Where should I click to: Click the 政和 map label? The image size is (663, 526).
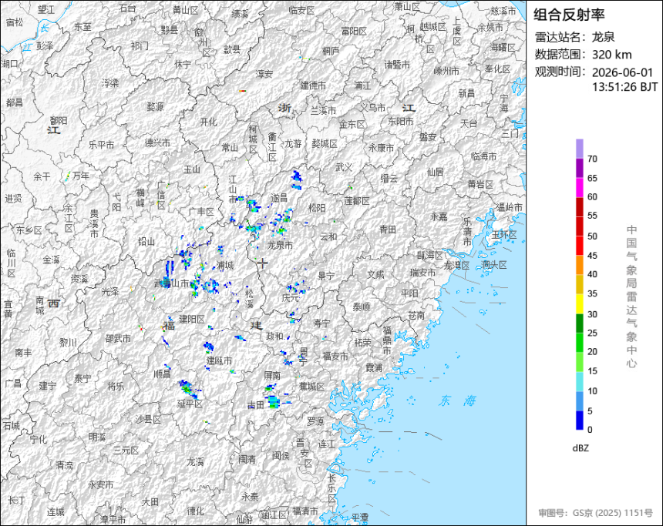(274, 336)
